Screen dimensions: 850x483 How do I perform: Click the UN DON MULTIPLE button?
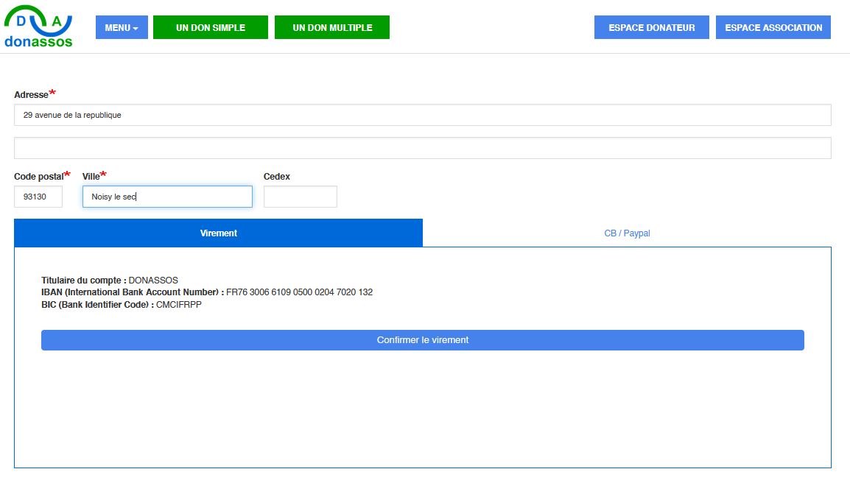coord(331,28)
